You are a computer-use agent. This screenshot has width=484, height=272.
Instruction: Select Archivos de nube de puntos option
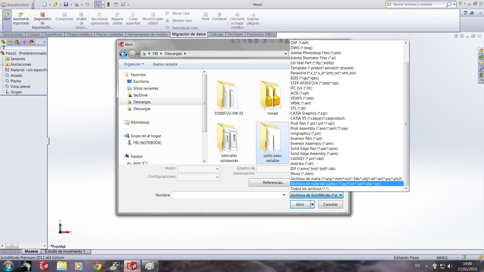tap(347, 184)
